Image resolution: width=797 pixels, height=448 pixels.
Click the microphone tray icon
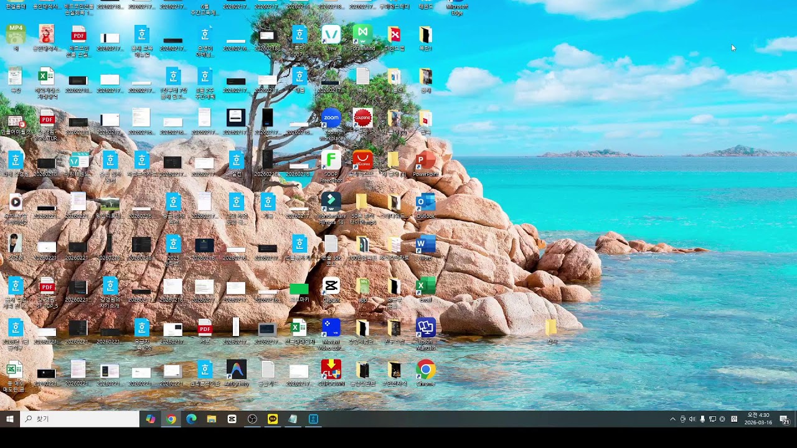pos(702,419)
